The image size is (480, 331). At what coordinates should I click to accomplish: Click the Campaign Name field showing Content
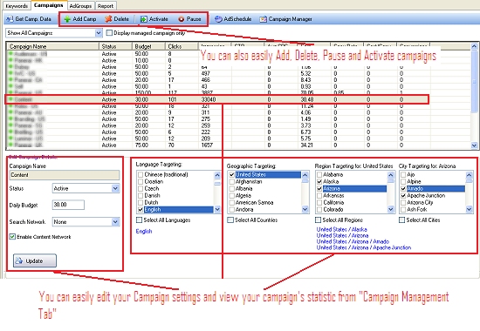[x=65, y=175]
